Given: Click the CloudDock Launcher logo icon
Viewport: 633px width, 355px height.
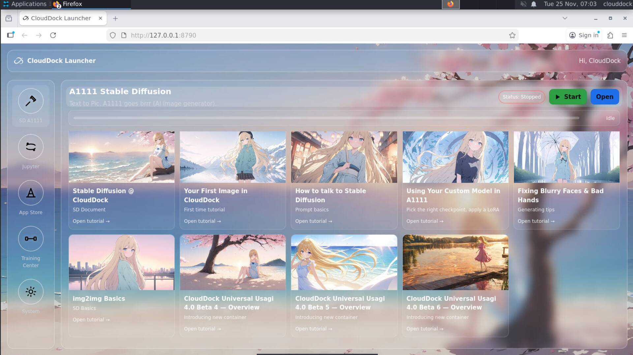Looking at the screenshot, I should click(18, 61).
